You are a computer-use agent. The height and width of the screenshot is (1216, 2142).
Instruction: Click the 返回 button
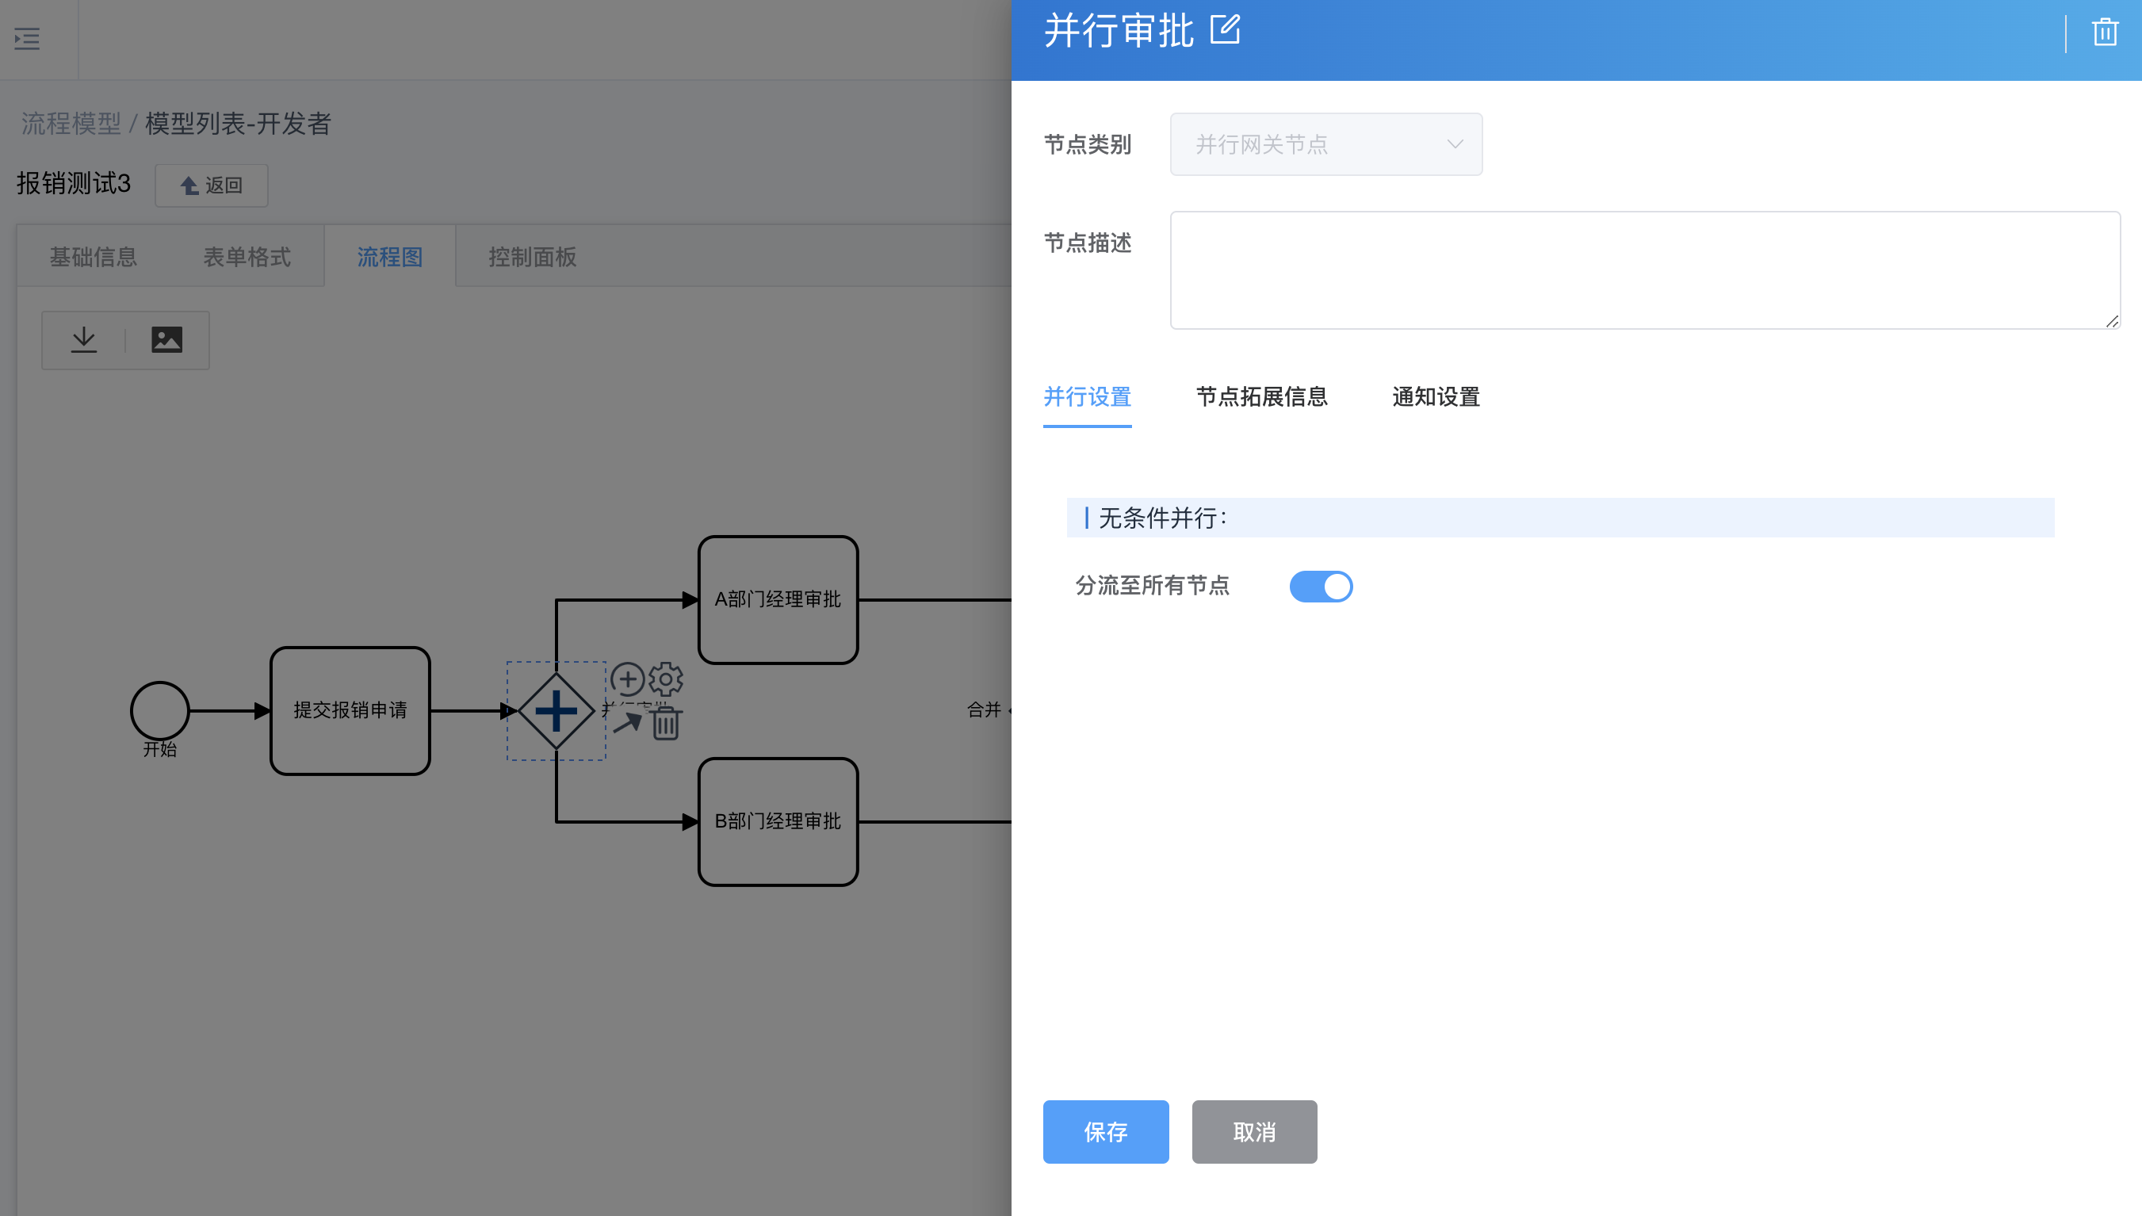pos(212,185)
